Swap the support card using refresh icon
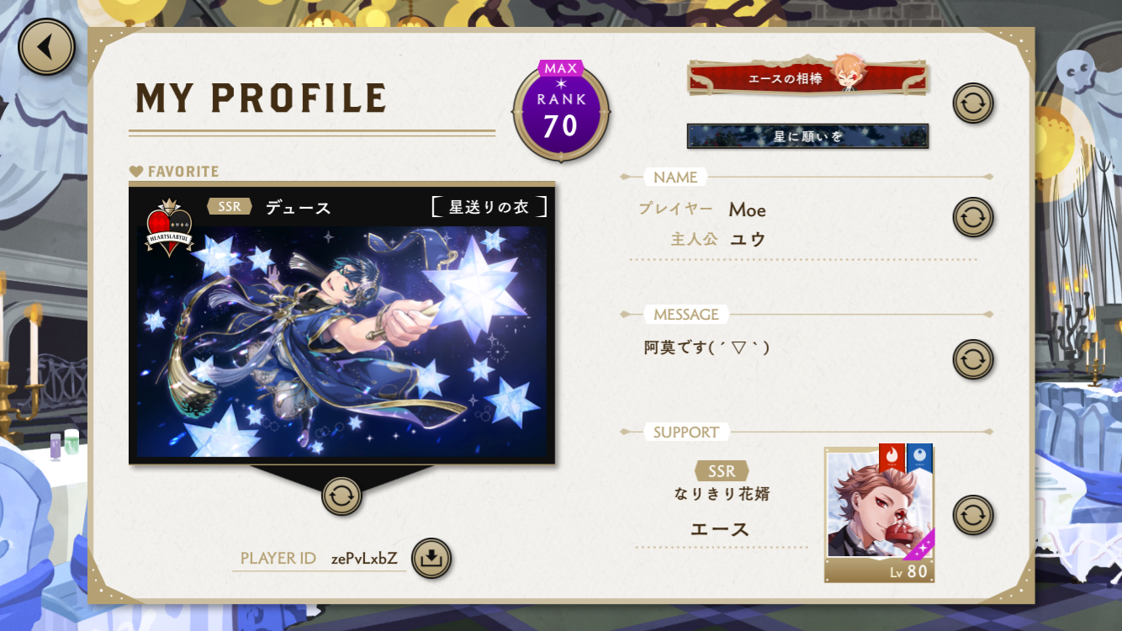1122x631 pixels. pyautogui.click(x=973, y=515)
